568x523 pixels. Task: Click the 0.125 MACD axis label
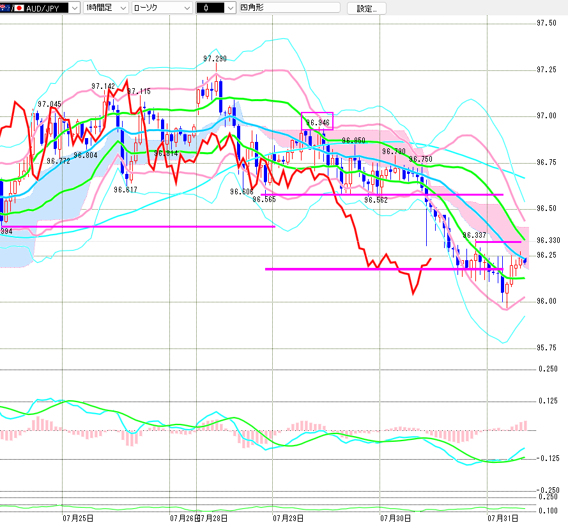(548, 401)
